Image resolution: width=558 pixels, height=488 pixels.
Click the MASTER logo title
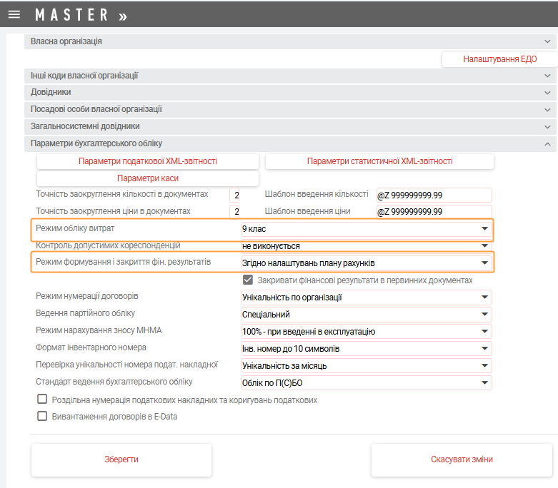tap(71, 15)
